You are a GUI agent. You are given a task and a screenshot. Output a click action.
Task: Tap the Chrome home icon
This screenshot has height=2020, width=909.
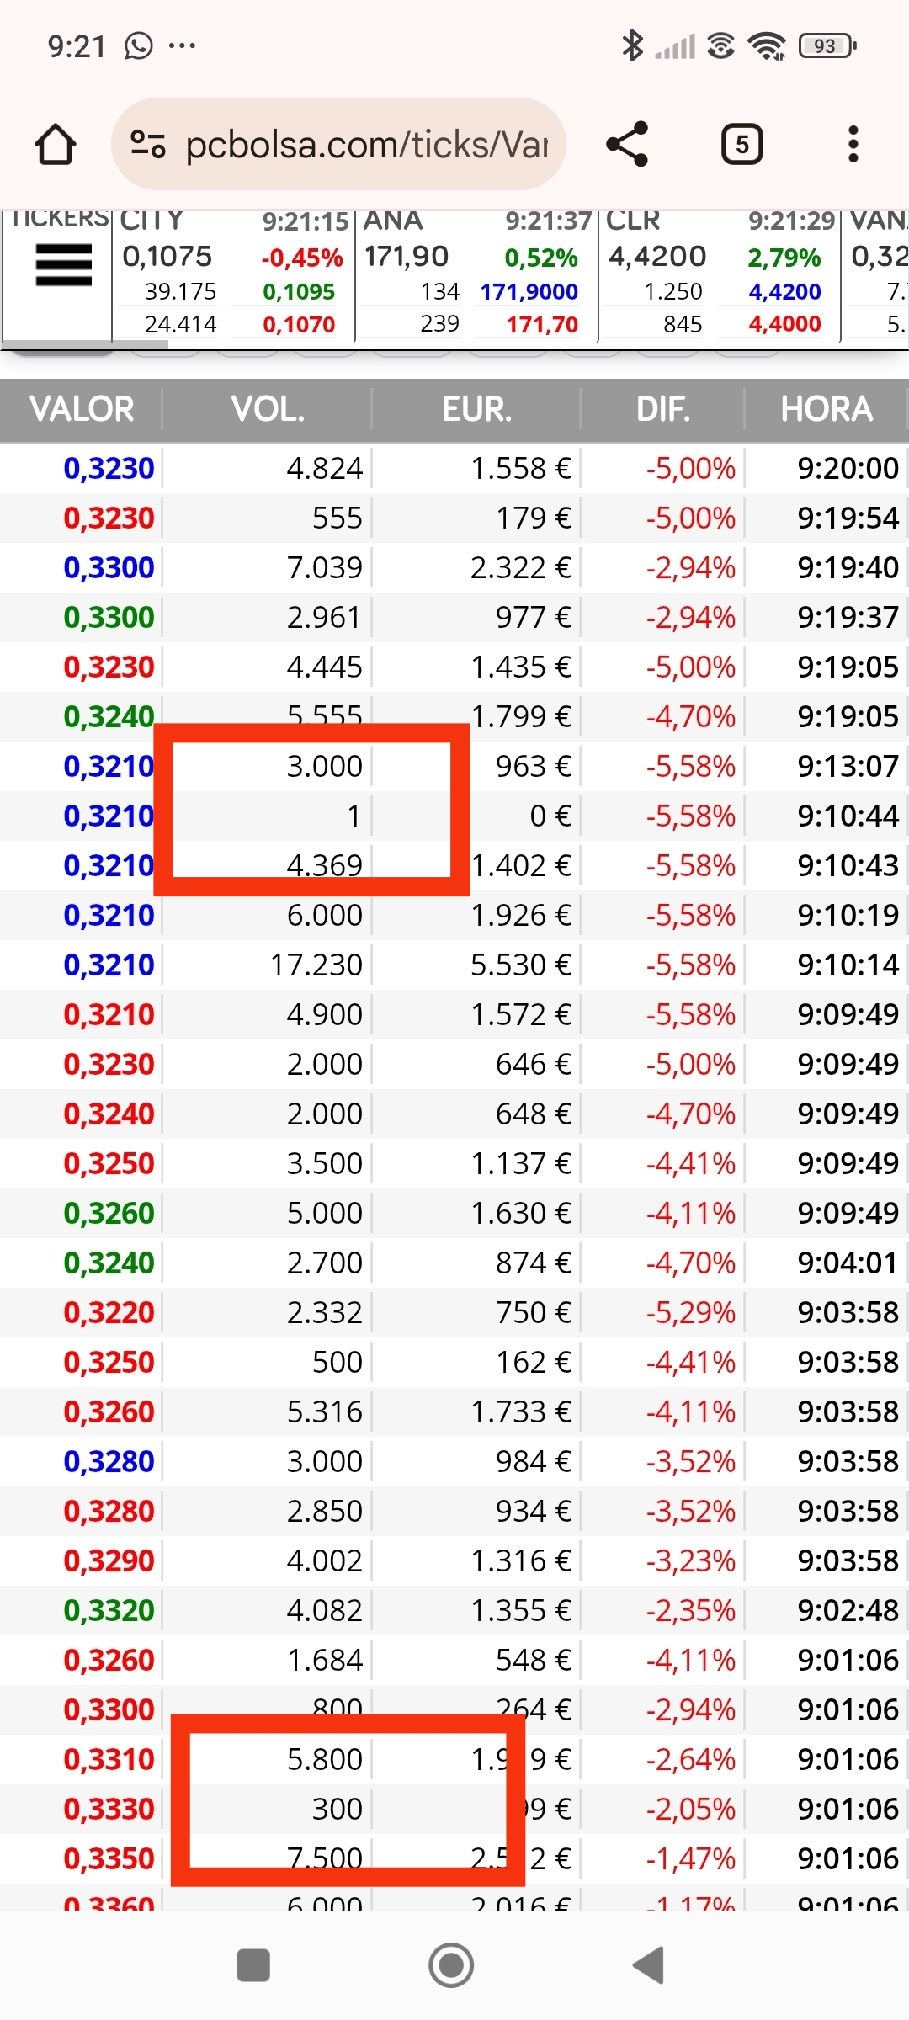coord(56,144)
